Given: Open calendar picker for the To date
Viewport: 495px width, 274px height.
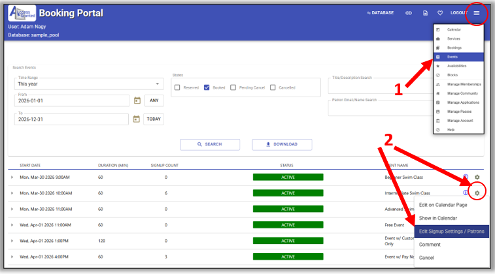Looking at the screenshot, I should [x=137, y=119].
